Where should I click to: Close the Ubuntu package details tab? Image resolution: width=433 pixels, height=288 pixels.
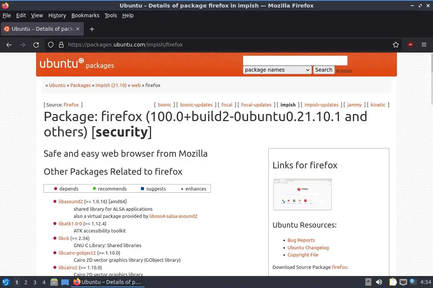[x=78, y=29]
